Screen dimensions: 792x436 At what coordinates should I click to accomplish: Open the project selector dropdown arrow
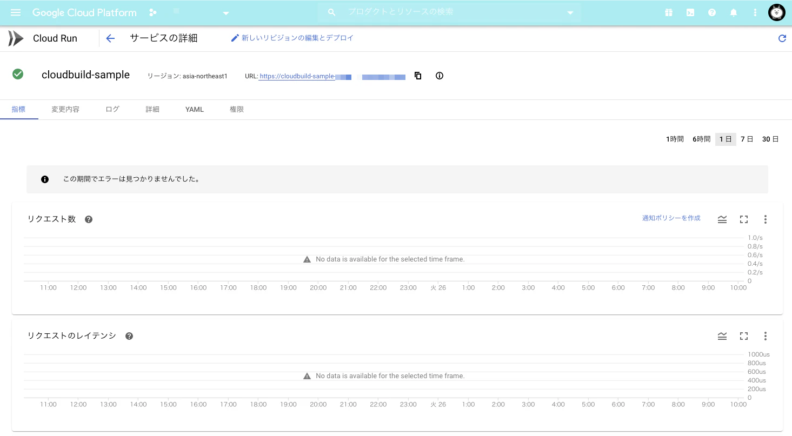tap(226, 13)
